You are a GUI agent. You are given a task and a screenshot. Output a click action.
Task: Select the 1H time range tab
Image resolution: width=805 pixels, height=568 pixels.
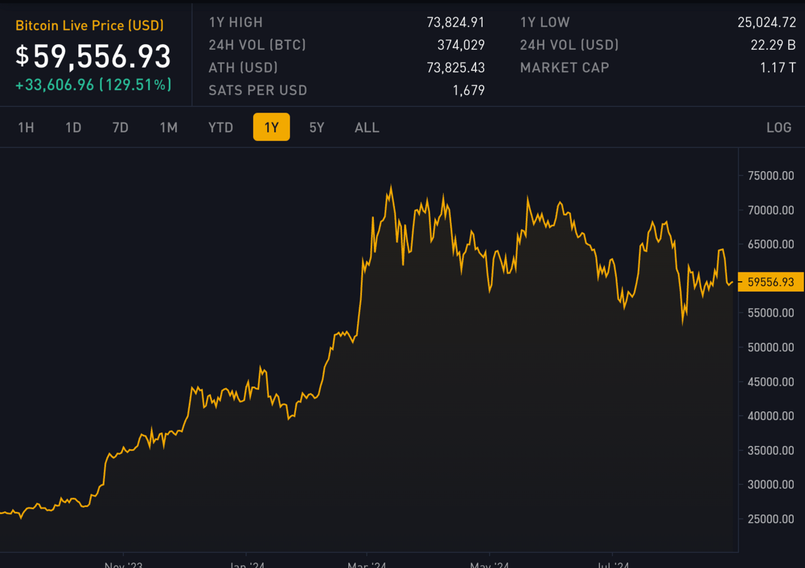coord(26,128)
